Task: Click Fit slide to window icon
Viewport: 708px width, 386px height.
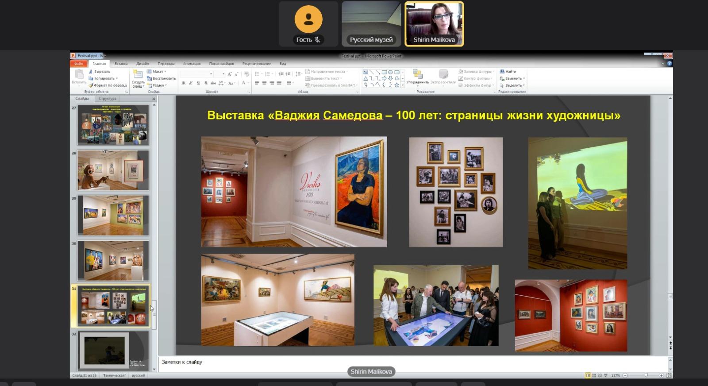Action: pos(669,375)
